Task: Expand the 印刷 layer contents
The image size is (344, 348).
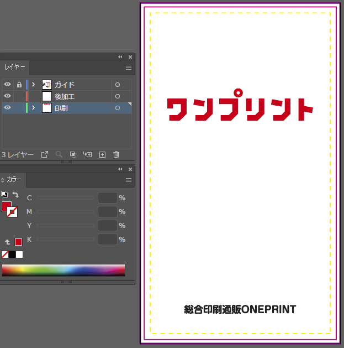Action: (x=33, y=108)
